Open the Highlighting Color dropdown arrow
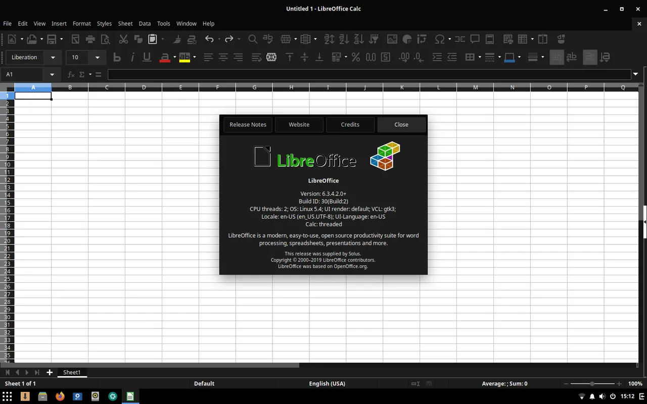Image resolution: width=647 pixels, height=404 pixels. [194, 57]
